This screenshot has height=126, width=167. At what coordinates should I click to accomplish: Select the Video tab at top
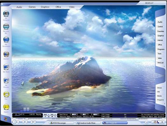(x=72, y=7)
